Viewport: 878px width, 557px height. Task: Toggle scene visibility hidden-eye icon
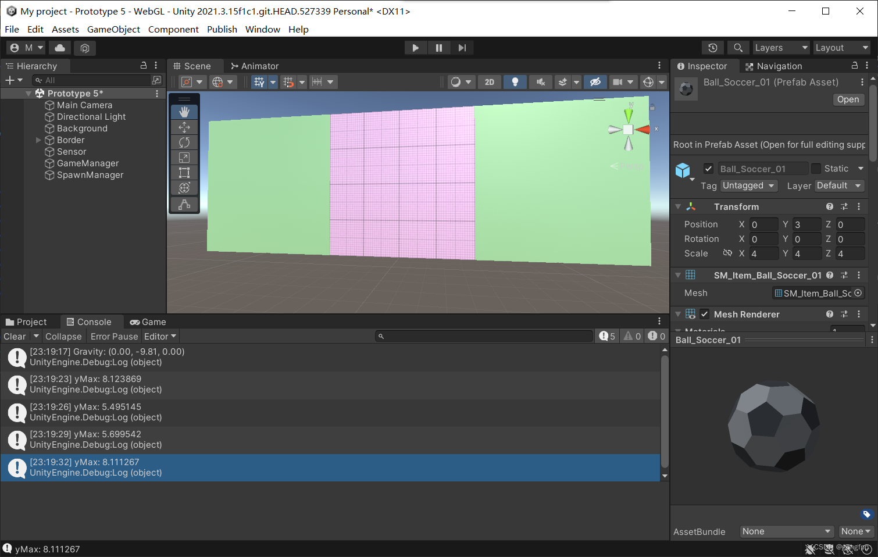595,82
